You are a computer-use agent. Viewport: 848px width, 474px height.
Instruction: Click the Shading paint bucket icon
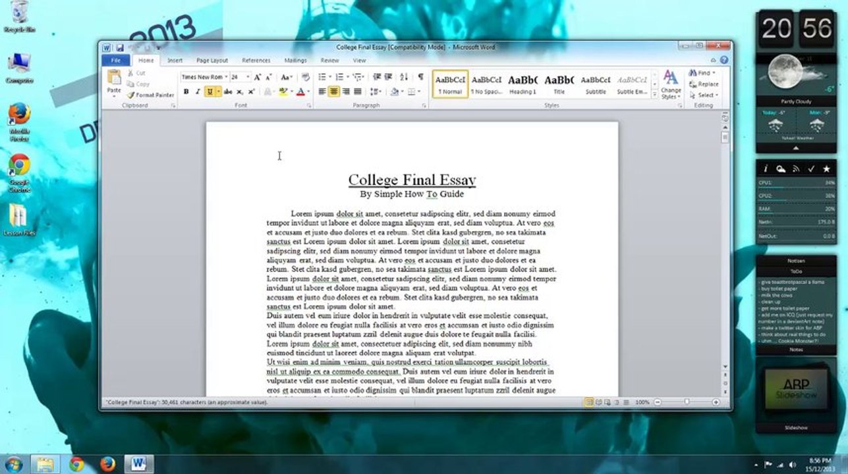point(394,92)
